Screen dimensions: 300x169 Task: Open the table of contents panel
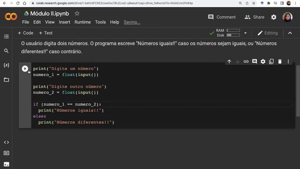pos(6,37)
